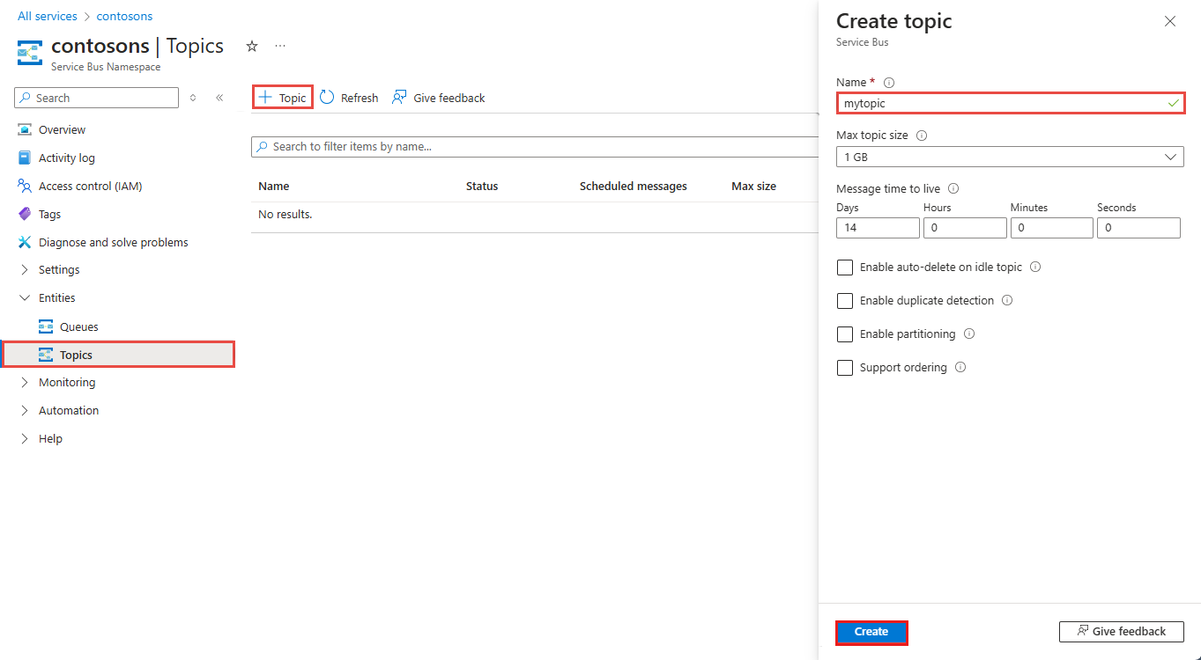
Task: Enable duplicate detection
Action: tap(845, 300)
